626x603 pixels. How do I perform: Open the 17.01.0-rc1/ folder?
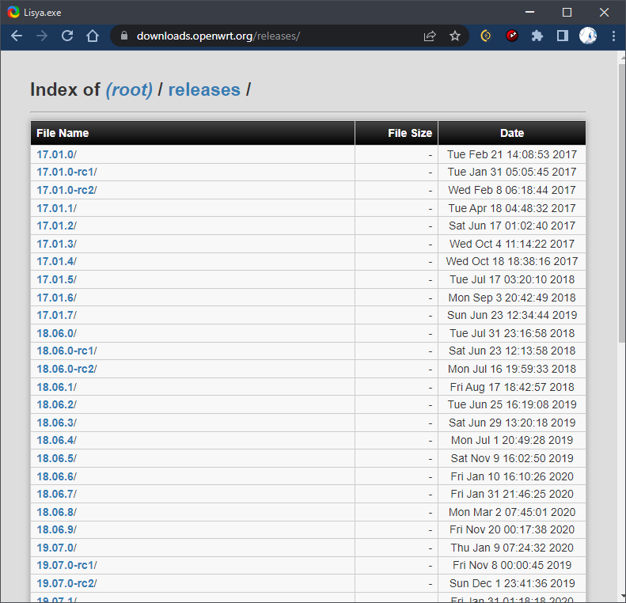(66, 172)
